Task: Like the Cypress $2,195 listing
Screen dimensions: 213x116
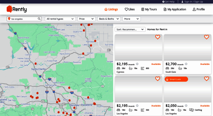Action: pyautogui.click(x=157, y=37)
